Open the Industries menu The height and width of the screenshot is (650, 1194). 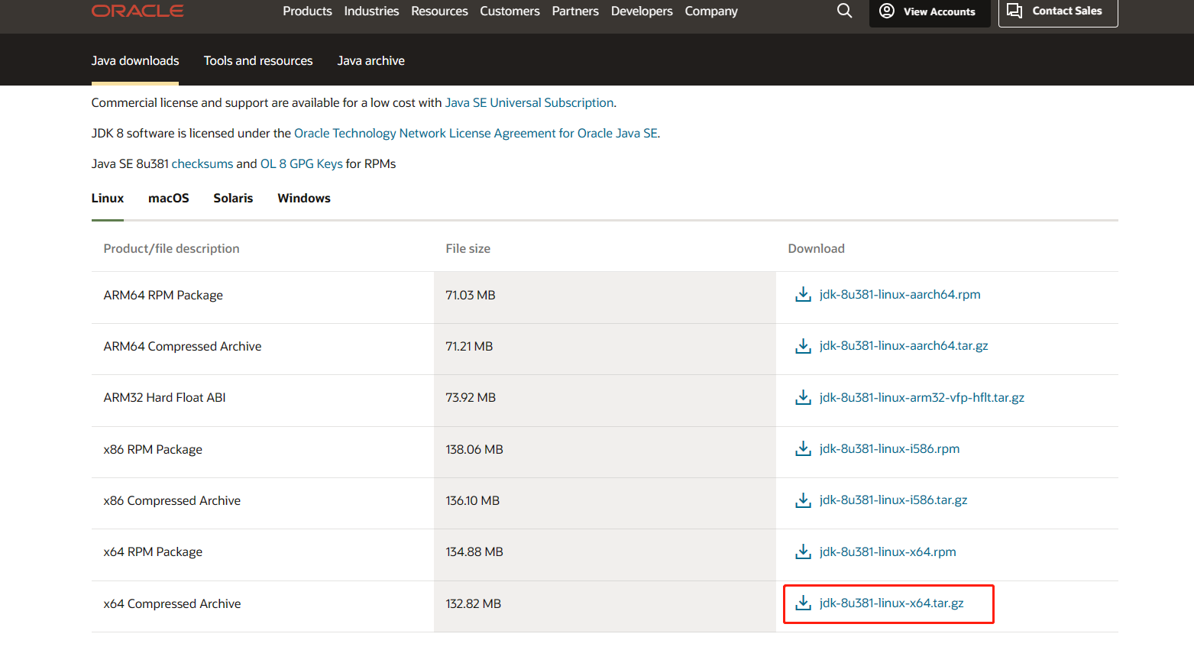371,11
